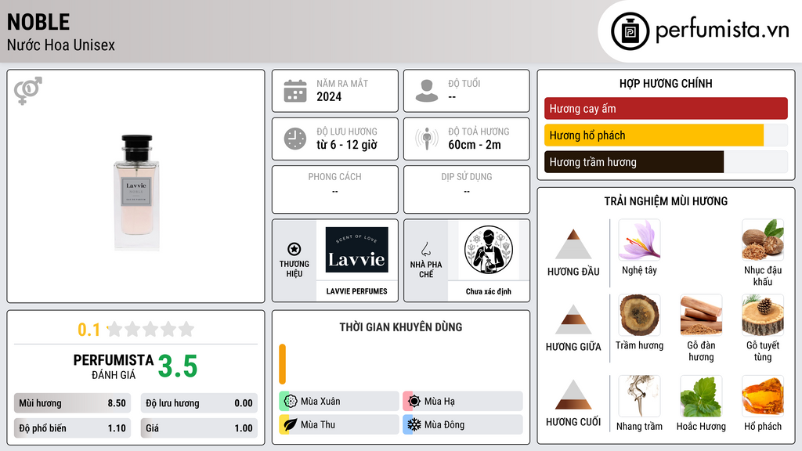Click the Giá 1.00 score bar

199,428
